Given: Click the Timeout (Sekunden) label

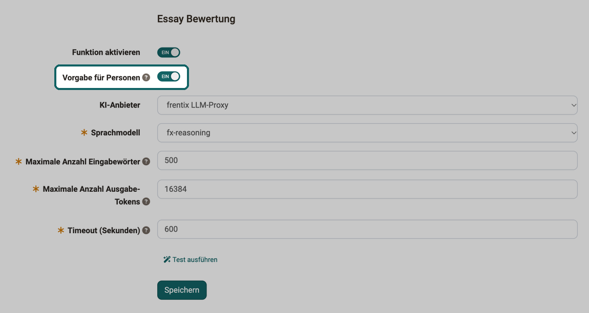Looking at the screenshot, I should click(x=103, y=231).
